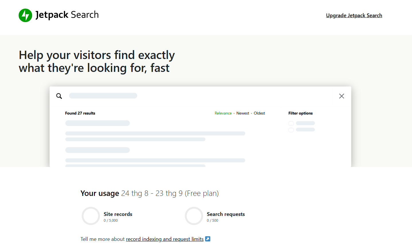
Task: Click the 'Site records' label
Action: (x=118, y=214)
